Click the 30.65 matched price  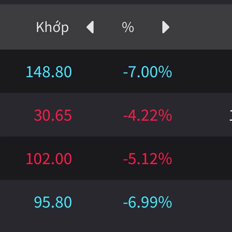(53, 115)
